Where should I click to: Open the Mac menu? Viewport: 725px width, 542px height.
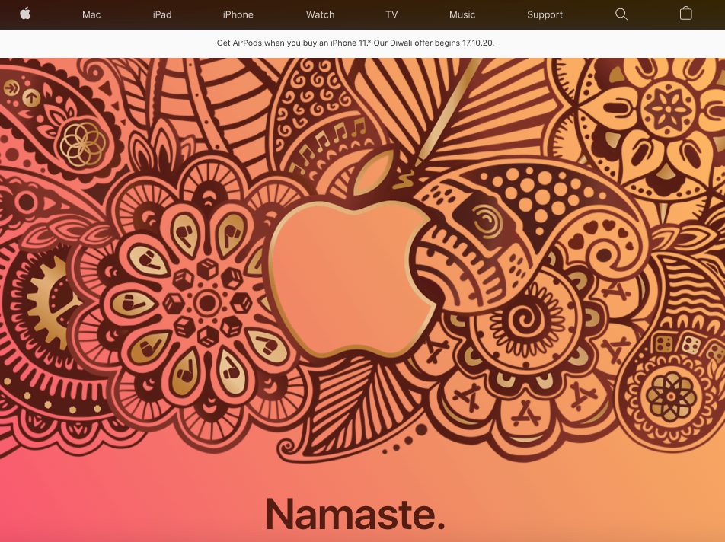tap(91, 14)
